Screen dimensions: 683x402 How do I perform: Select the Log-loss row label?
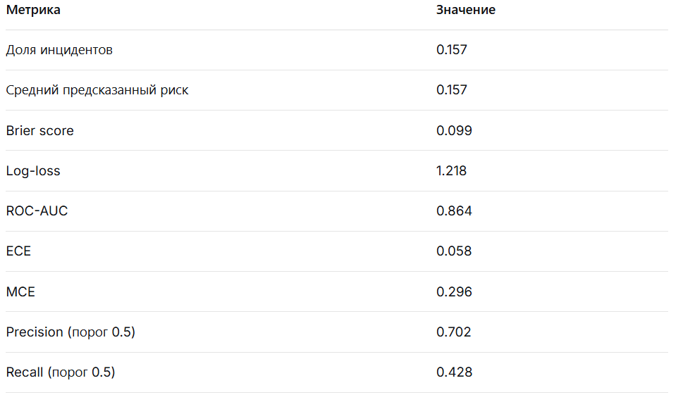[x=33, y=171]
